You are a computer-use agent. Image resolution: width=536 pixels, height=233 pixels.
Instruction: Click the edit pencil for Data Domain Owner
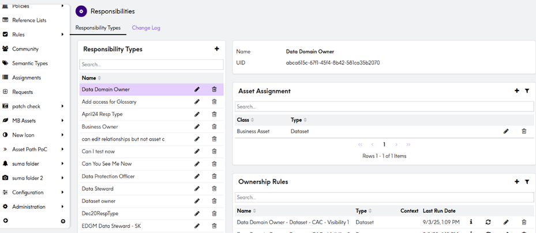[x=197, y=89]
